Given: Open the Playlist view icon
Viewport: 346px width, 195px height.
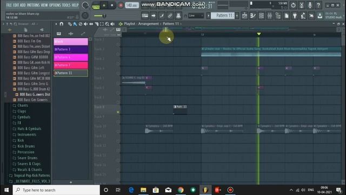Looking at the screenshot, I should (244, 16).
